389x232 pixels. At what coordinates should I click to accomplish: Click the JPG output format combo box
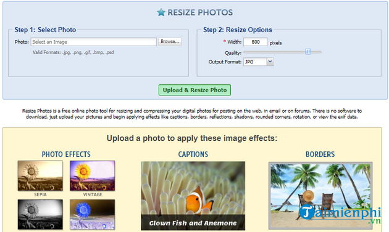pyautogui.click(x=259, y=62)
